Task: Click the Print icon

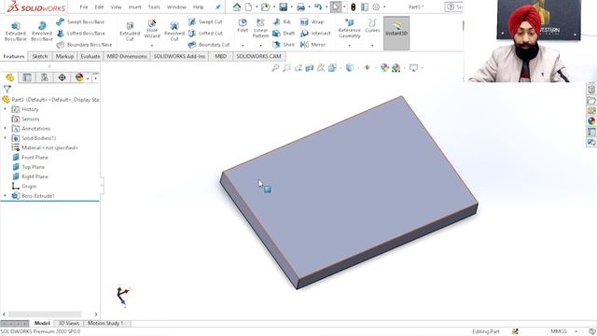Action: (x=300, y=7)
